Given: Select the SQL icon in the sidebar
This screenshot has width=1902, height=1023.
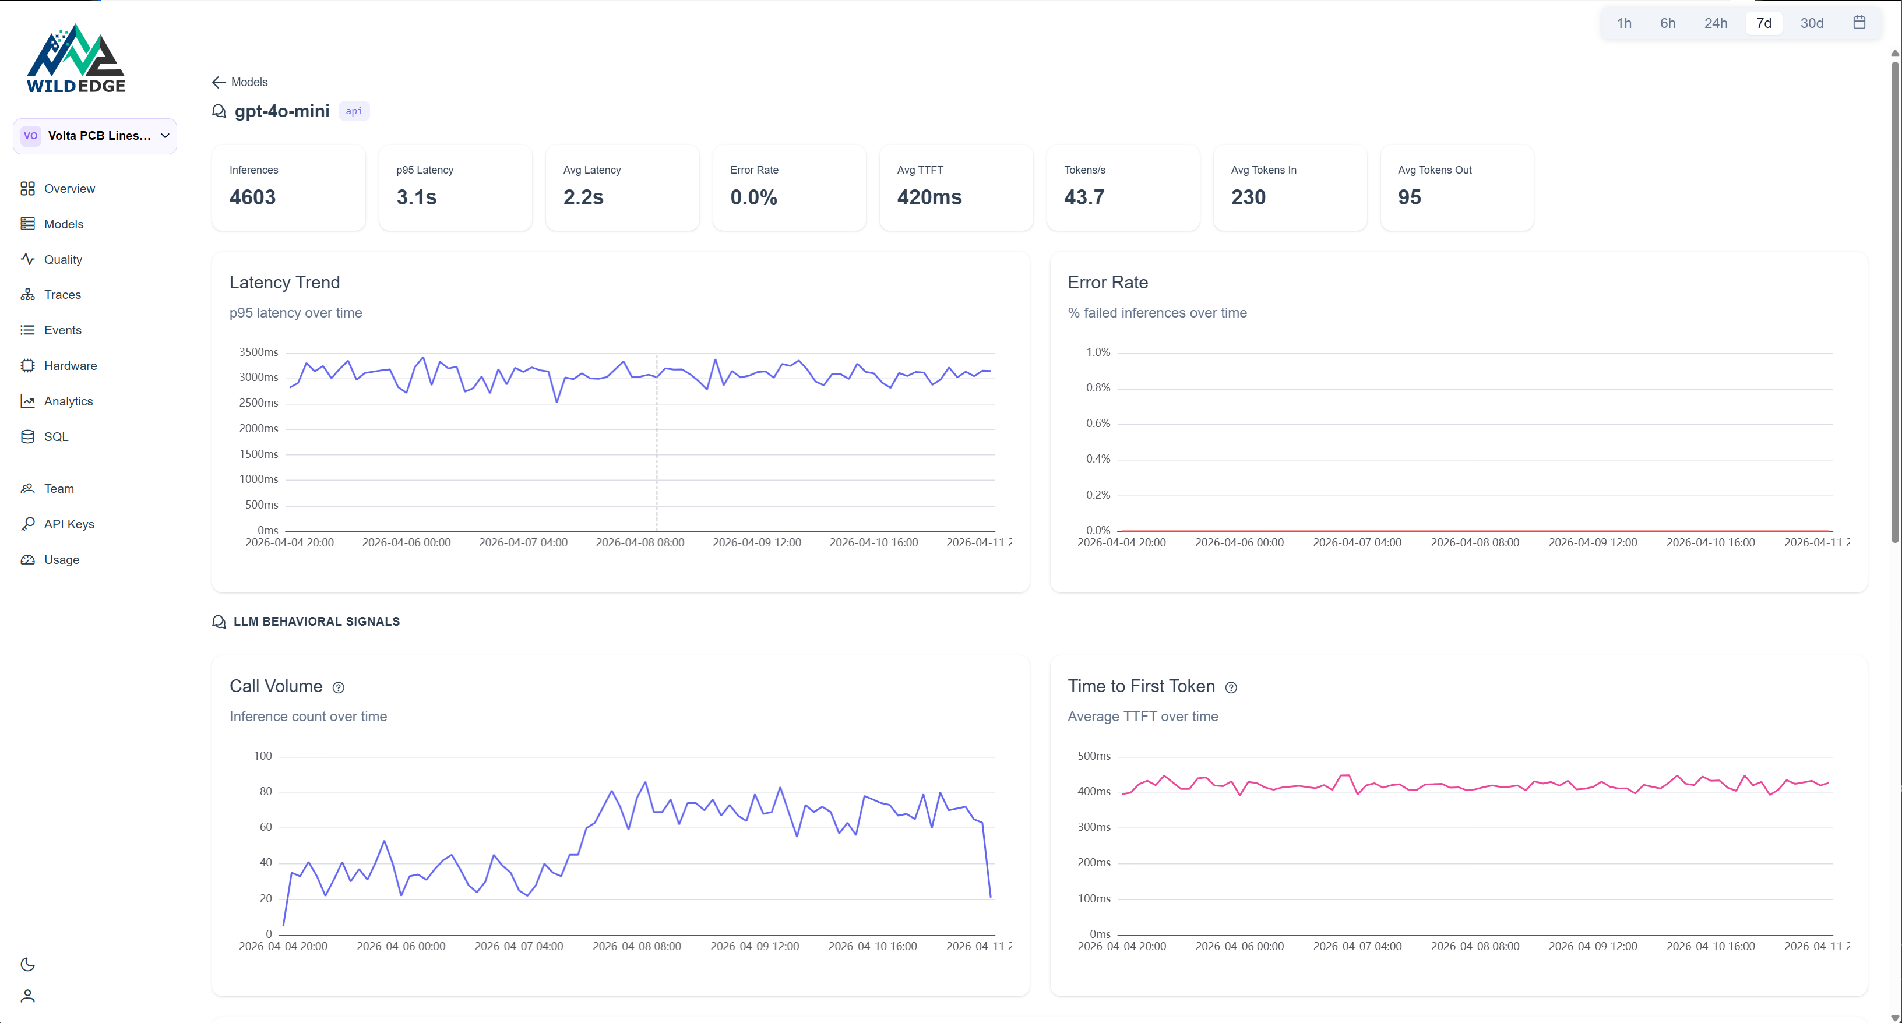Looking at the screenshot, I should (x=27, y=436).
